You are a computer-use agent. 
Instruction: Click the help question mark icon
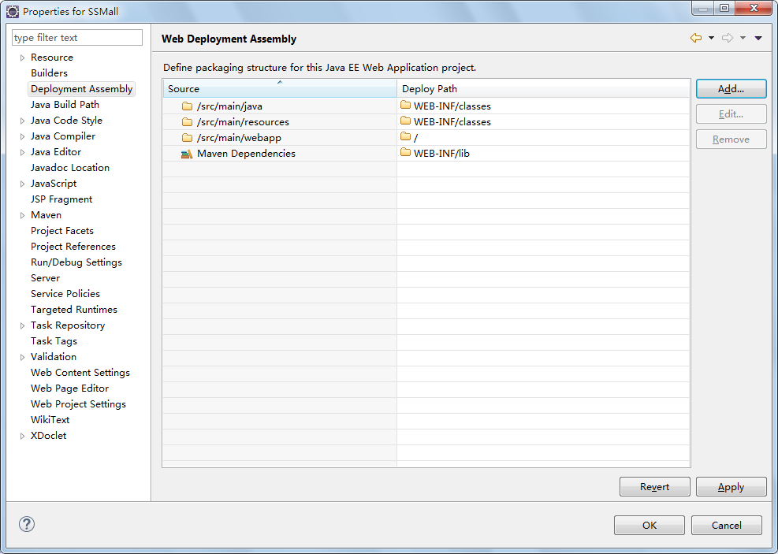[26, 524]
